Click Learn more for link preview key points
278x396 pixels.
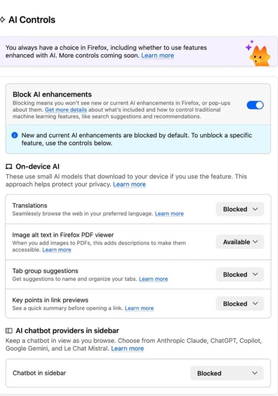[x=139, y=308]
